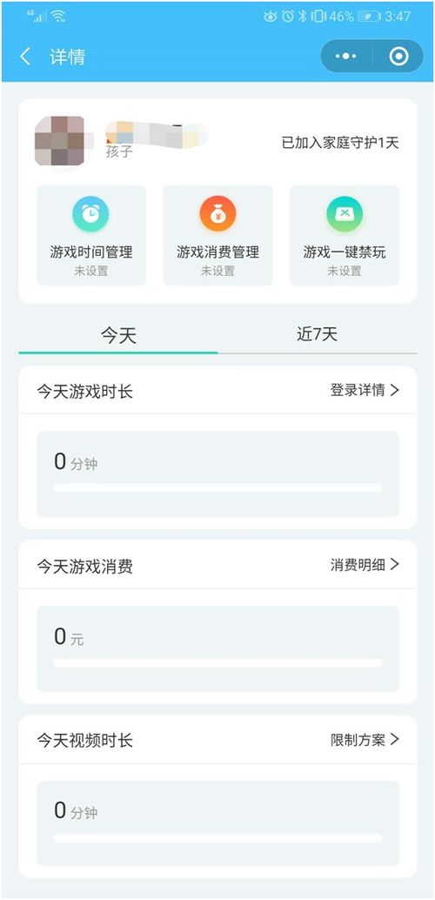435x900 pixels.
Task: Click the 今天游戏消费 0元 panel
Action: (217, 648)
